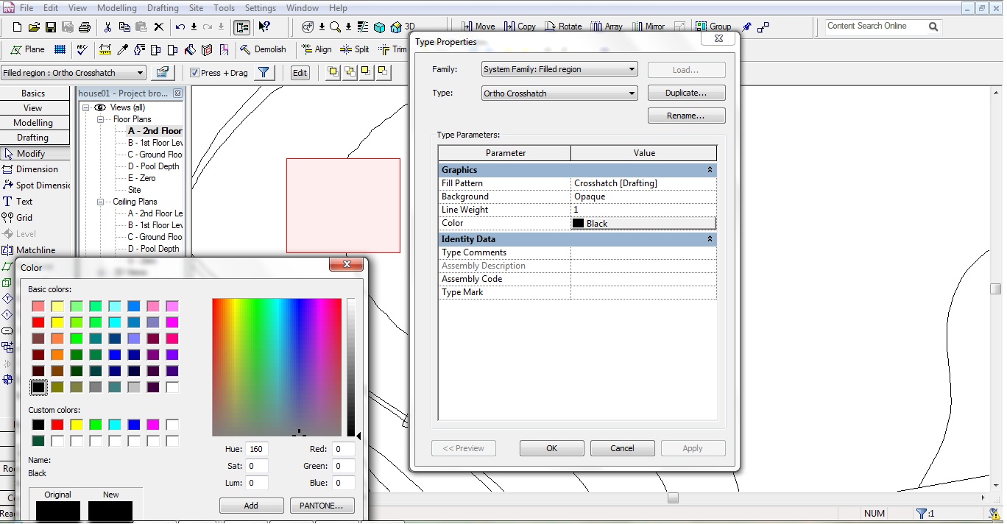Collapse the Graphics parameter group
The height and width of the screenshot is (524, 1007).
(710, 170)
